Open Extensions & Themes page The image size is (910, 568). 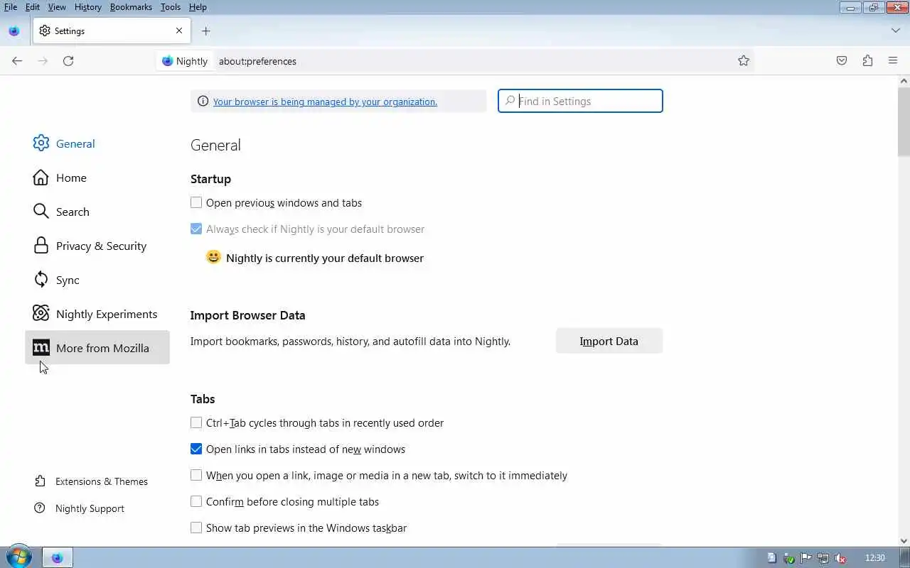(91, 481)
